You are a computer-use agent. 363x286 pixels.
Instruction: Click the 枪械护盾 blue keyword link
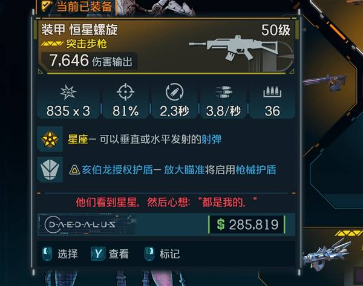pos(256,170)
